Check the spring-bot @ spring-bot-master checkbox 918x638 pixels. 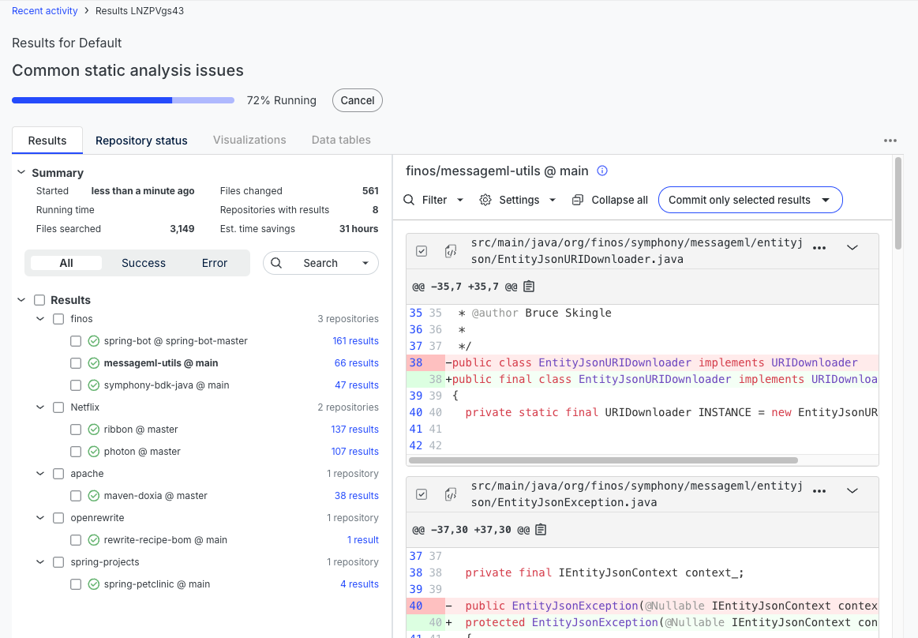pos(76,341)
